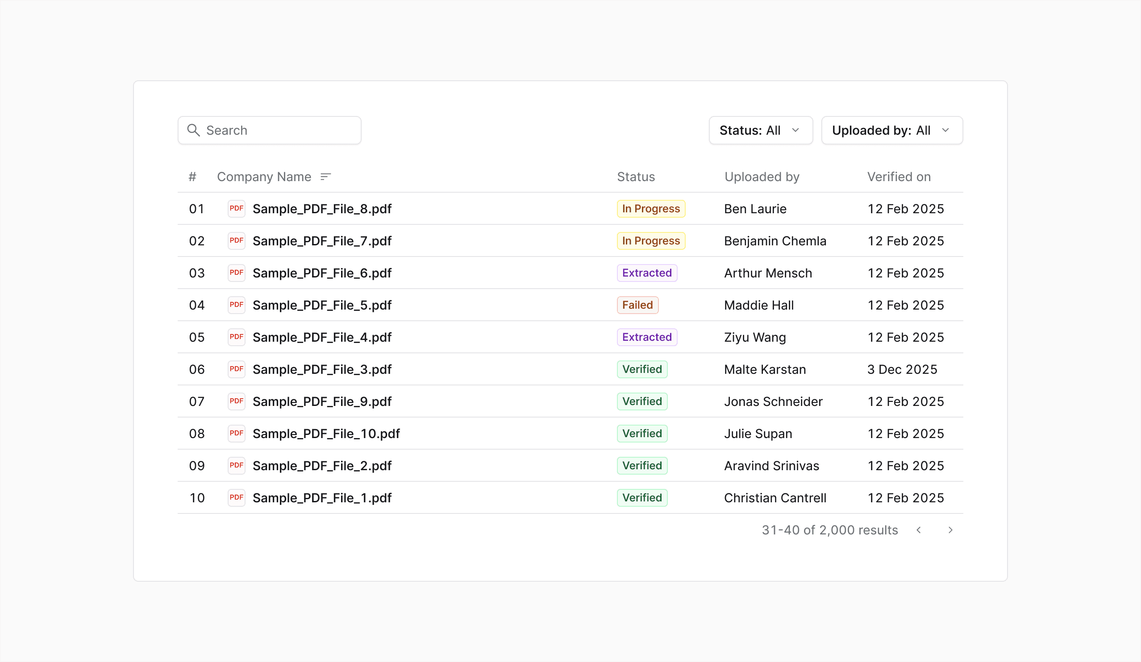Click In Progress badge for Benjamin Chemla
The height and width of the screenshot is (662, 1141).
[651, 241]
